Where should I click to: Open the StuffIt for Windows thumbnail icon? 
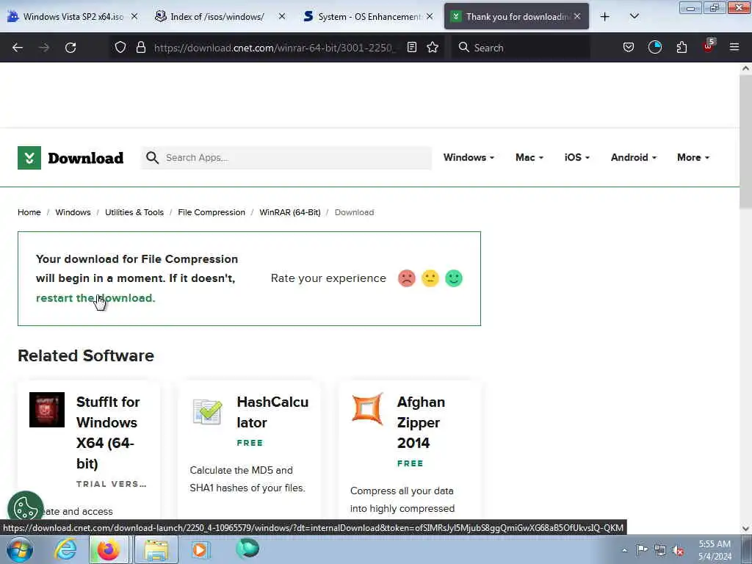pos(47,410)
